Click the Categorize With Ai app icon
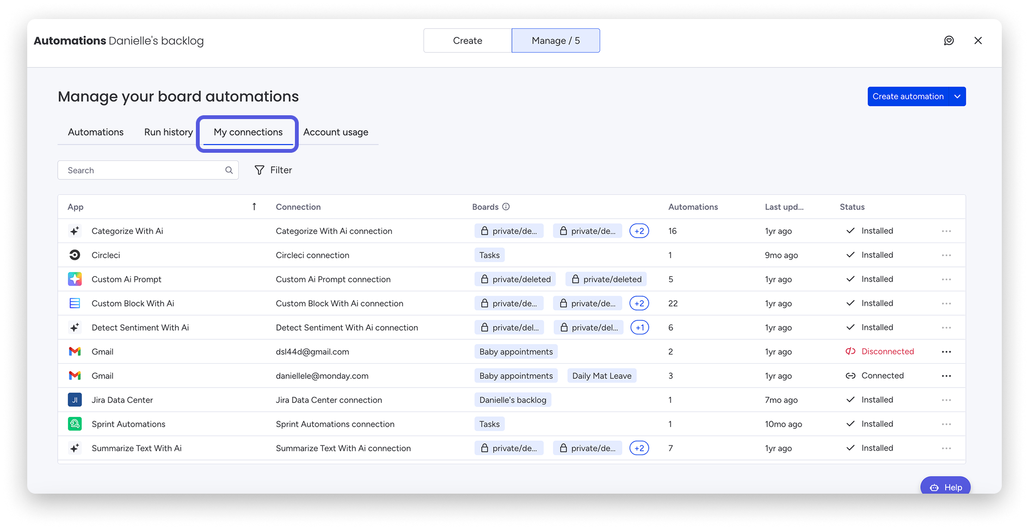 [x=75, y=231]
